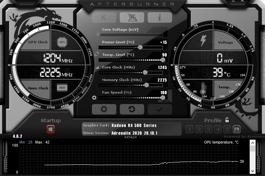Click the graph scrollbar up arrow
The width and height of the screenshot is (265, 176).
pos(252,143)
